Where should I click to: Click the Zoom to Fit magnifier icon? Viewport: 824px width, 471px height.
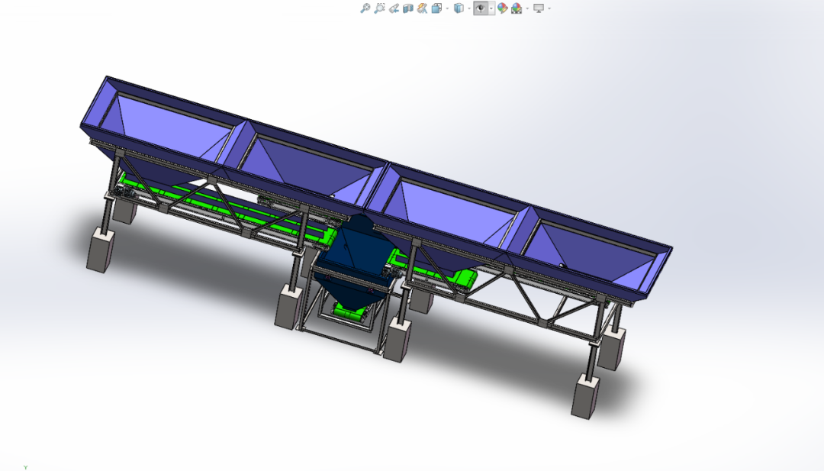pyautogui.click(x=365, y=8)
